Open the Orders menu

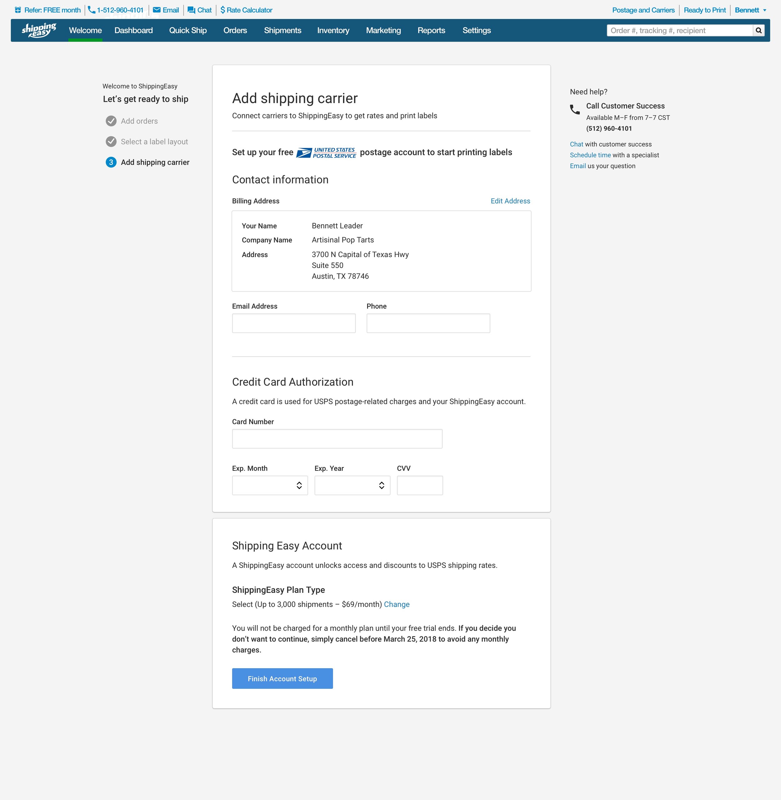click(x=235, y=30)
